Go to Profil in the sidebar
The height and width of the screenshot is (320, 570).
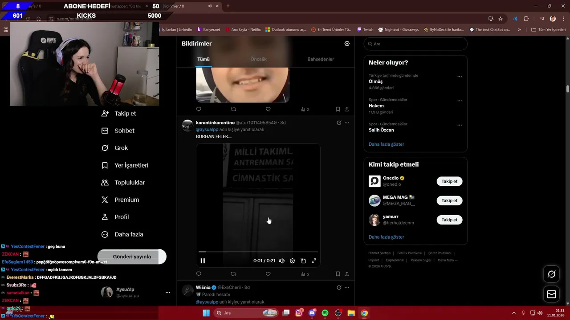(x=115, y=217)
